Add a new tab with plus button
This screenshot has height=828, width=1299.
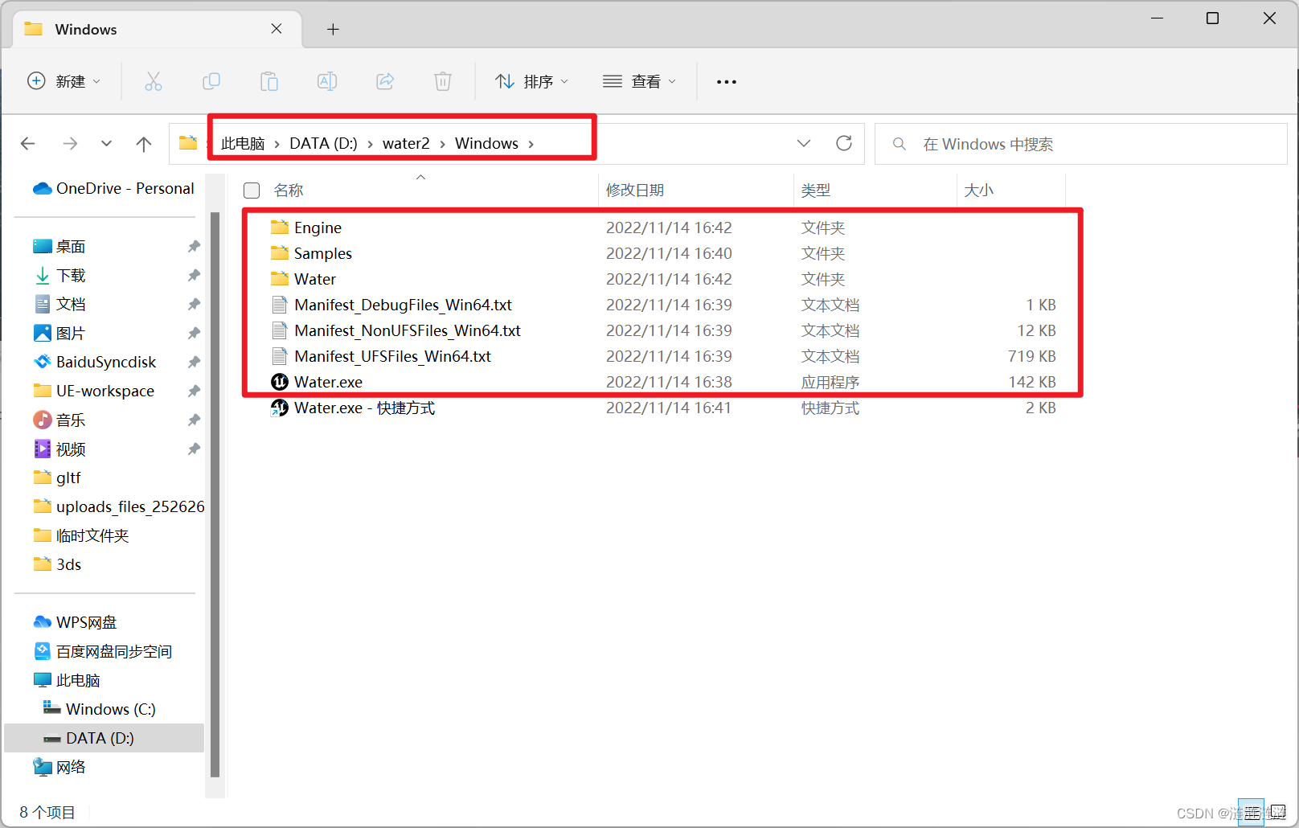[x=333, y=30]
